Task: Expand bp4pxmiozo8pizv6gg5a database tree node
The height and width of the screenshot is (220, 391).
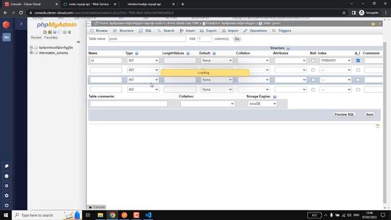Action: pos(31,48)
